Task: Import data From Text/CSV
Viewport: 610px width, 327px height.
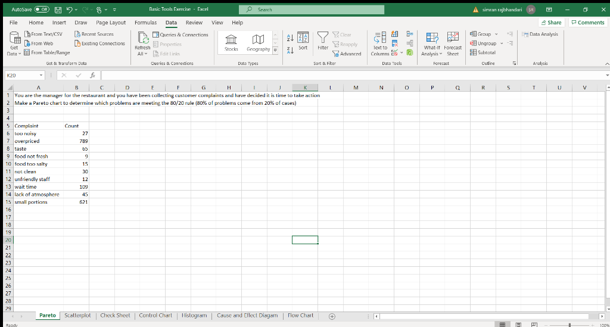Action: 43,34
